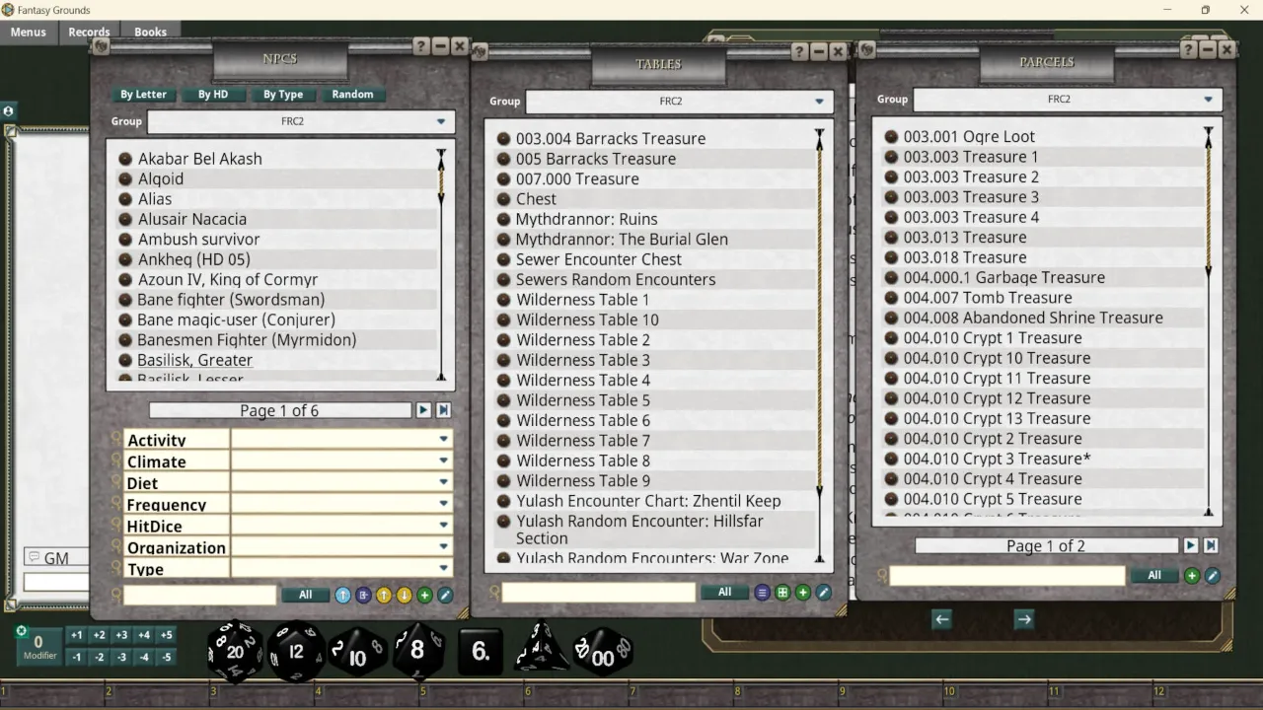Add +1 to the modifier
This screenshot has height=710, width=1263.
(77, 635)
